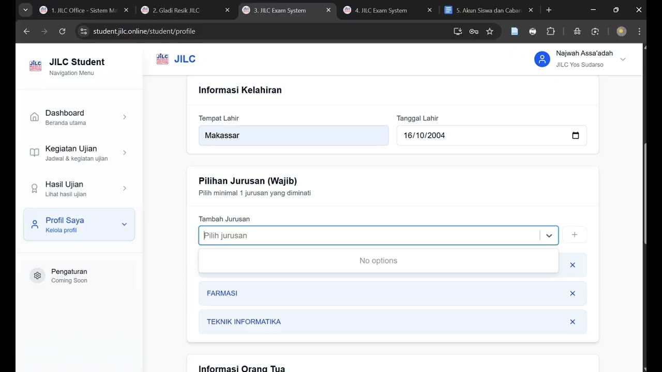Open the Hasil Ujian menu item
The image size is (662, 372).
79,189
